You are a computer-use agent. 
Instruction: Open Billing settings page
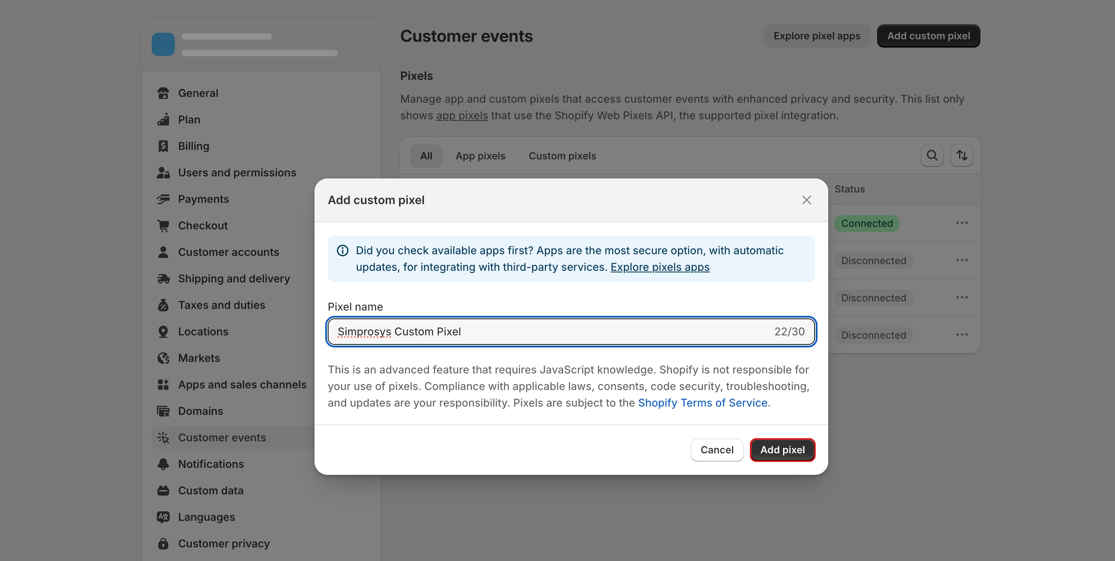[193, 146]
